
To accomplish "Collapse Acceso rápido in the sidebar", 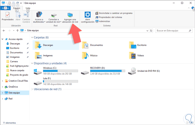I will tap(2, 39).
